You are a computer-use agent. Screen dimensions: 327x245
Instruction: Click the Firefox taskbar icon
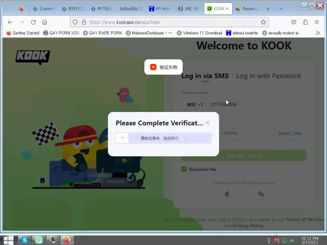67,240
